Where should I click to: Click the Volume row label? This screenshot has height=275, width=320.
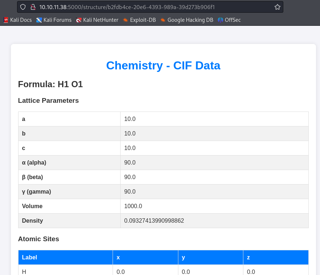[x=32, y=206]
